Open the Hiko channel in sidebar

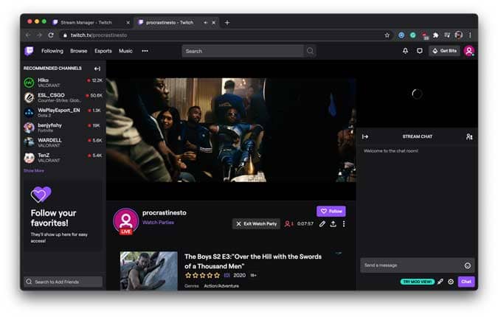click(x=63, y=83)
